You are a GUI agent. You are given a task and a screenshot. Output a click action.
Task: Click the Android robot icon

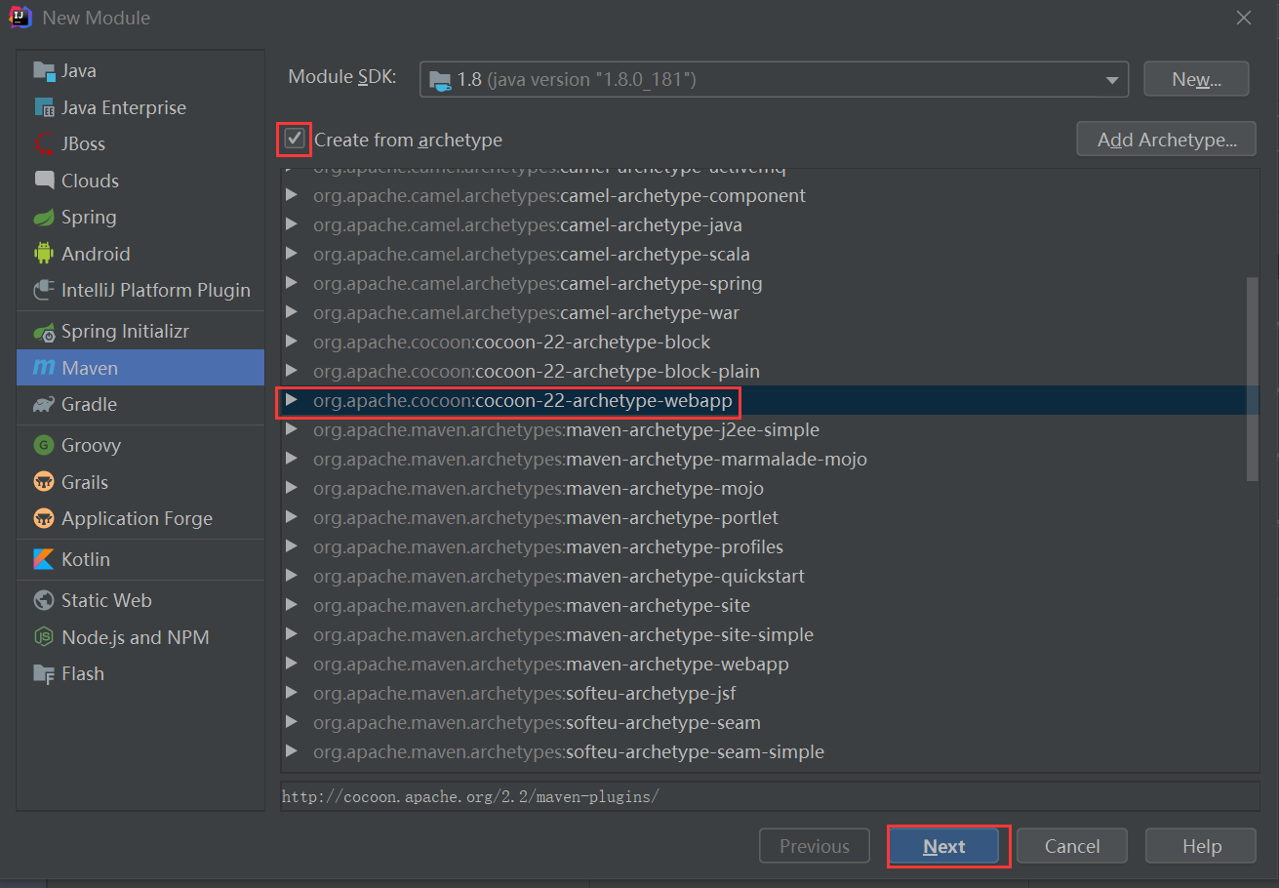tap(44, 254)
